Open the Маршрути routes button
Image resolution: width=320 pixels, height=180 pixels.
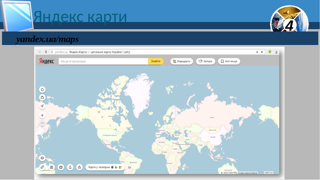182,61
